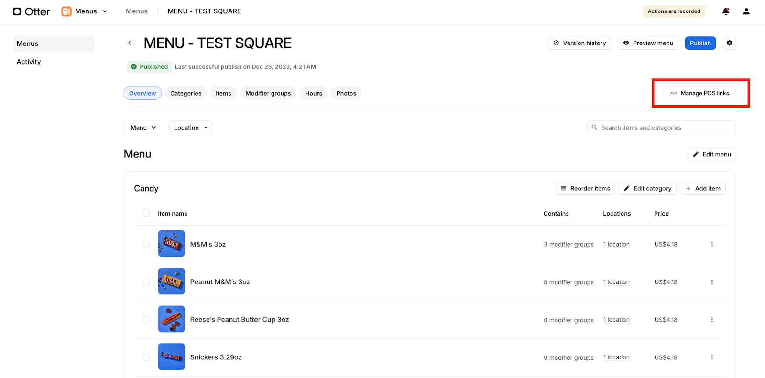Screen dimensions: 765x378
Task: Open more options for Snickers 3.29oz
Action: pyautogui.click(x=711, y=357)
